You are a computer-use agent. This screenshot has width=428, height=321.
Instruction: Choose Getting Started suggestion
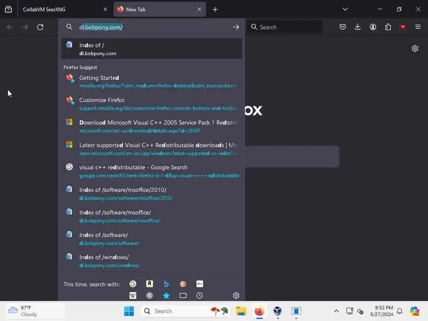pos(151,82)
